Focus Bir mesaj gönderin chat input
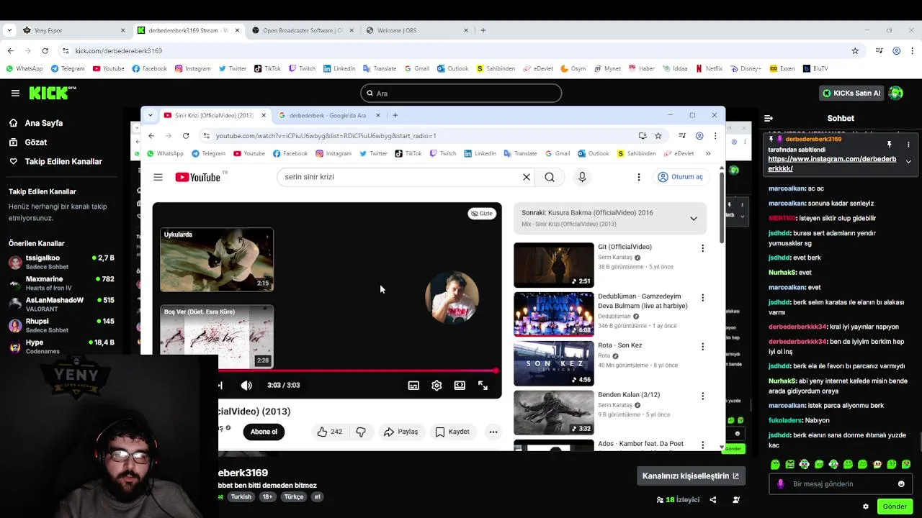922x518 pixels. pyautogui.click(x=840, y=484)
